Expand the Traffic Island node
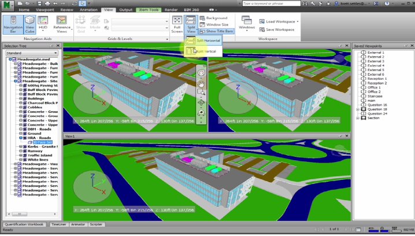 (21, 155)
